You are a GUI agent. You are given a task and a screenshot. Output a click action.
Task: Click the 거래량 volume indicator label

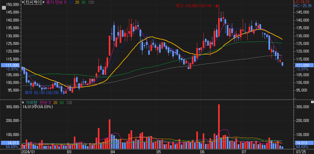coord(31,102)
